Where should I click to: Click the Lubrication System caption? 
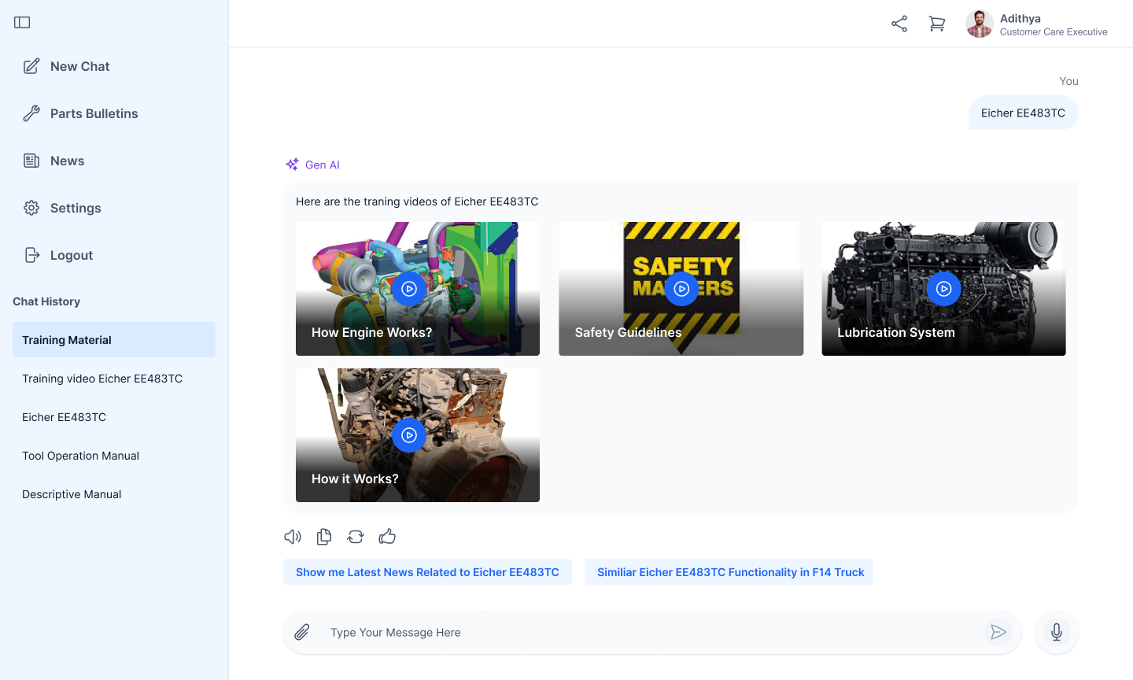pos(896,332)
